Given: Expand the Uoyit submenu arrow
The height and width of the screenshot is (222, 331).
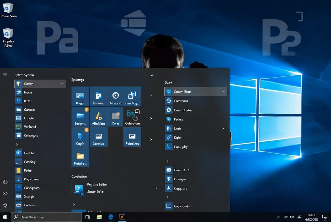Looking at the screenshot, I should (223, 128).
